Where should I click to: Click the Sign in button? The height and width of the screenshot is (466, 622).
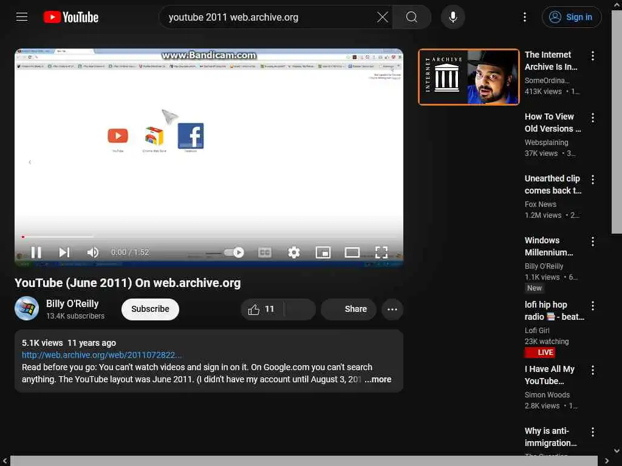click(x=572, y=17)
